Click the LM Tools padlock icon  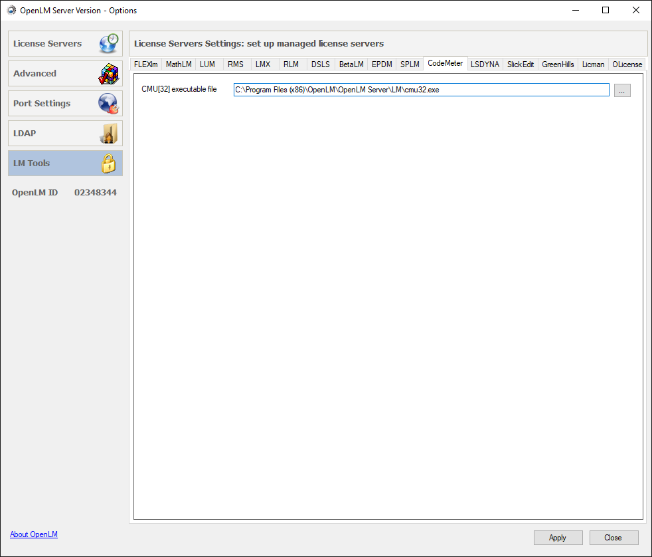109,164
